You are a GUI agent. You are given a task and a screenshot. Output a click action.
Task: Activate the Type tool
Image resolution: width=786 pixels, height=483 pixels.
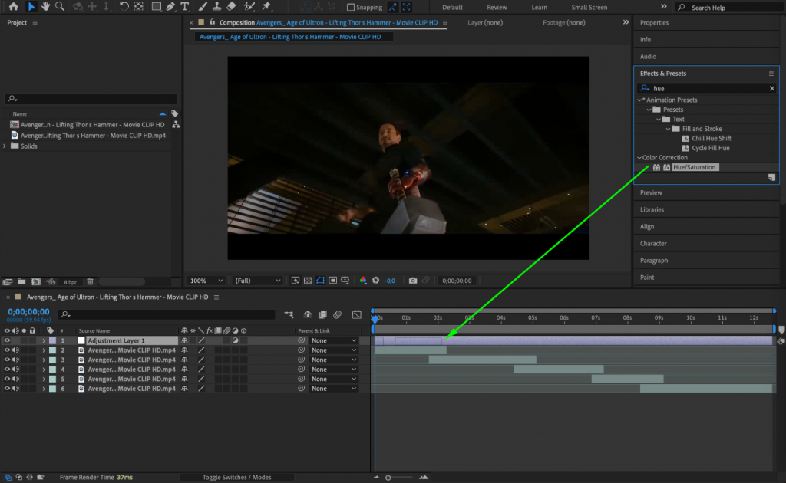[x=184, y=7]
